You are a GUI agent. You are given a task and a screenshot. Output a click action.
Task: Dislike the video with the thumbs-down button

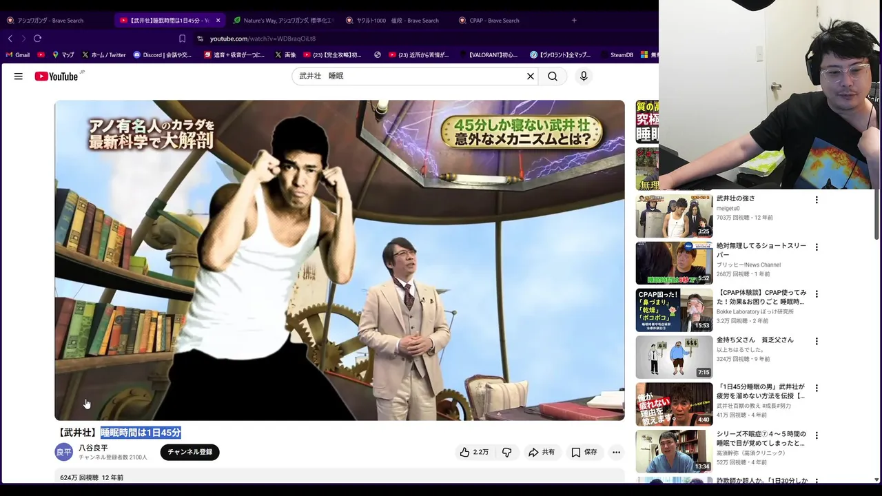coord(506,452)
